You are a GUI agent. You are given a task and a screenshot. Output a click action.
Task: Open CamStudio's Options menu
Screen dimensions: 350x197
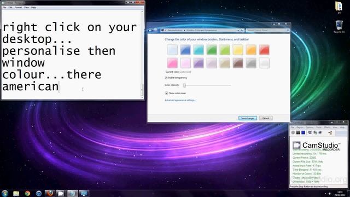[310, 128]
